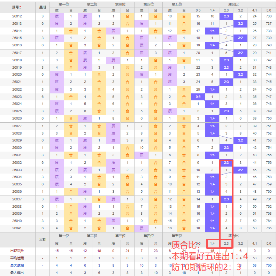Click the 出现次数 statistics row label
This screenshot has width=276, height=276.
(17, 251)
